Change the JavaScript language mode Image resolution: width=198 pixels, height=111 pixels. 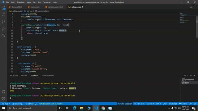(x=173, y=104)
